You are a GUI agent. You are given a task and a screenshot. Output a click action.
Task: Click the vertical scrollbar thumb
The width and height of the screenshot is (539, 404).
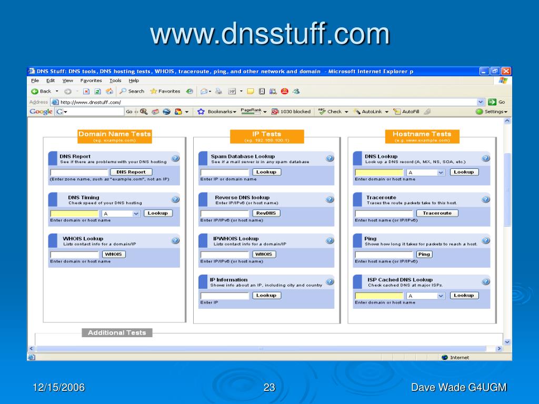(x=507, y=189)
